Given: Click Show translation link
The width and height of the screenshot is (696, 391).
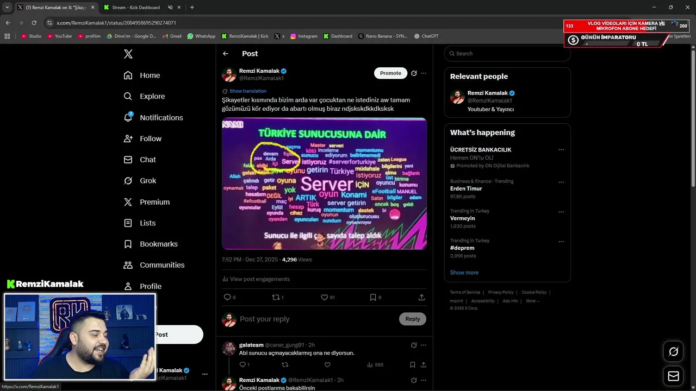Looking at the screenshot, I should 248,91.
